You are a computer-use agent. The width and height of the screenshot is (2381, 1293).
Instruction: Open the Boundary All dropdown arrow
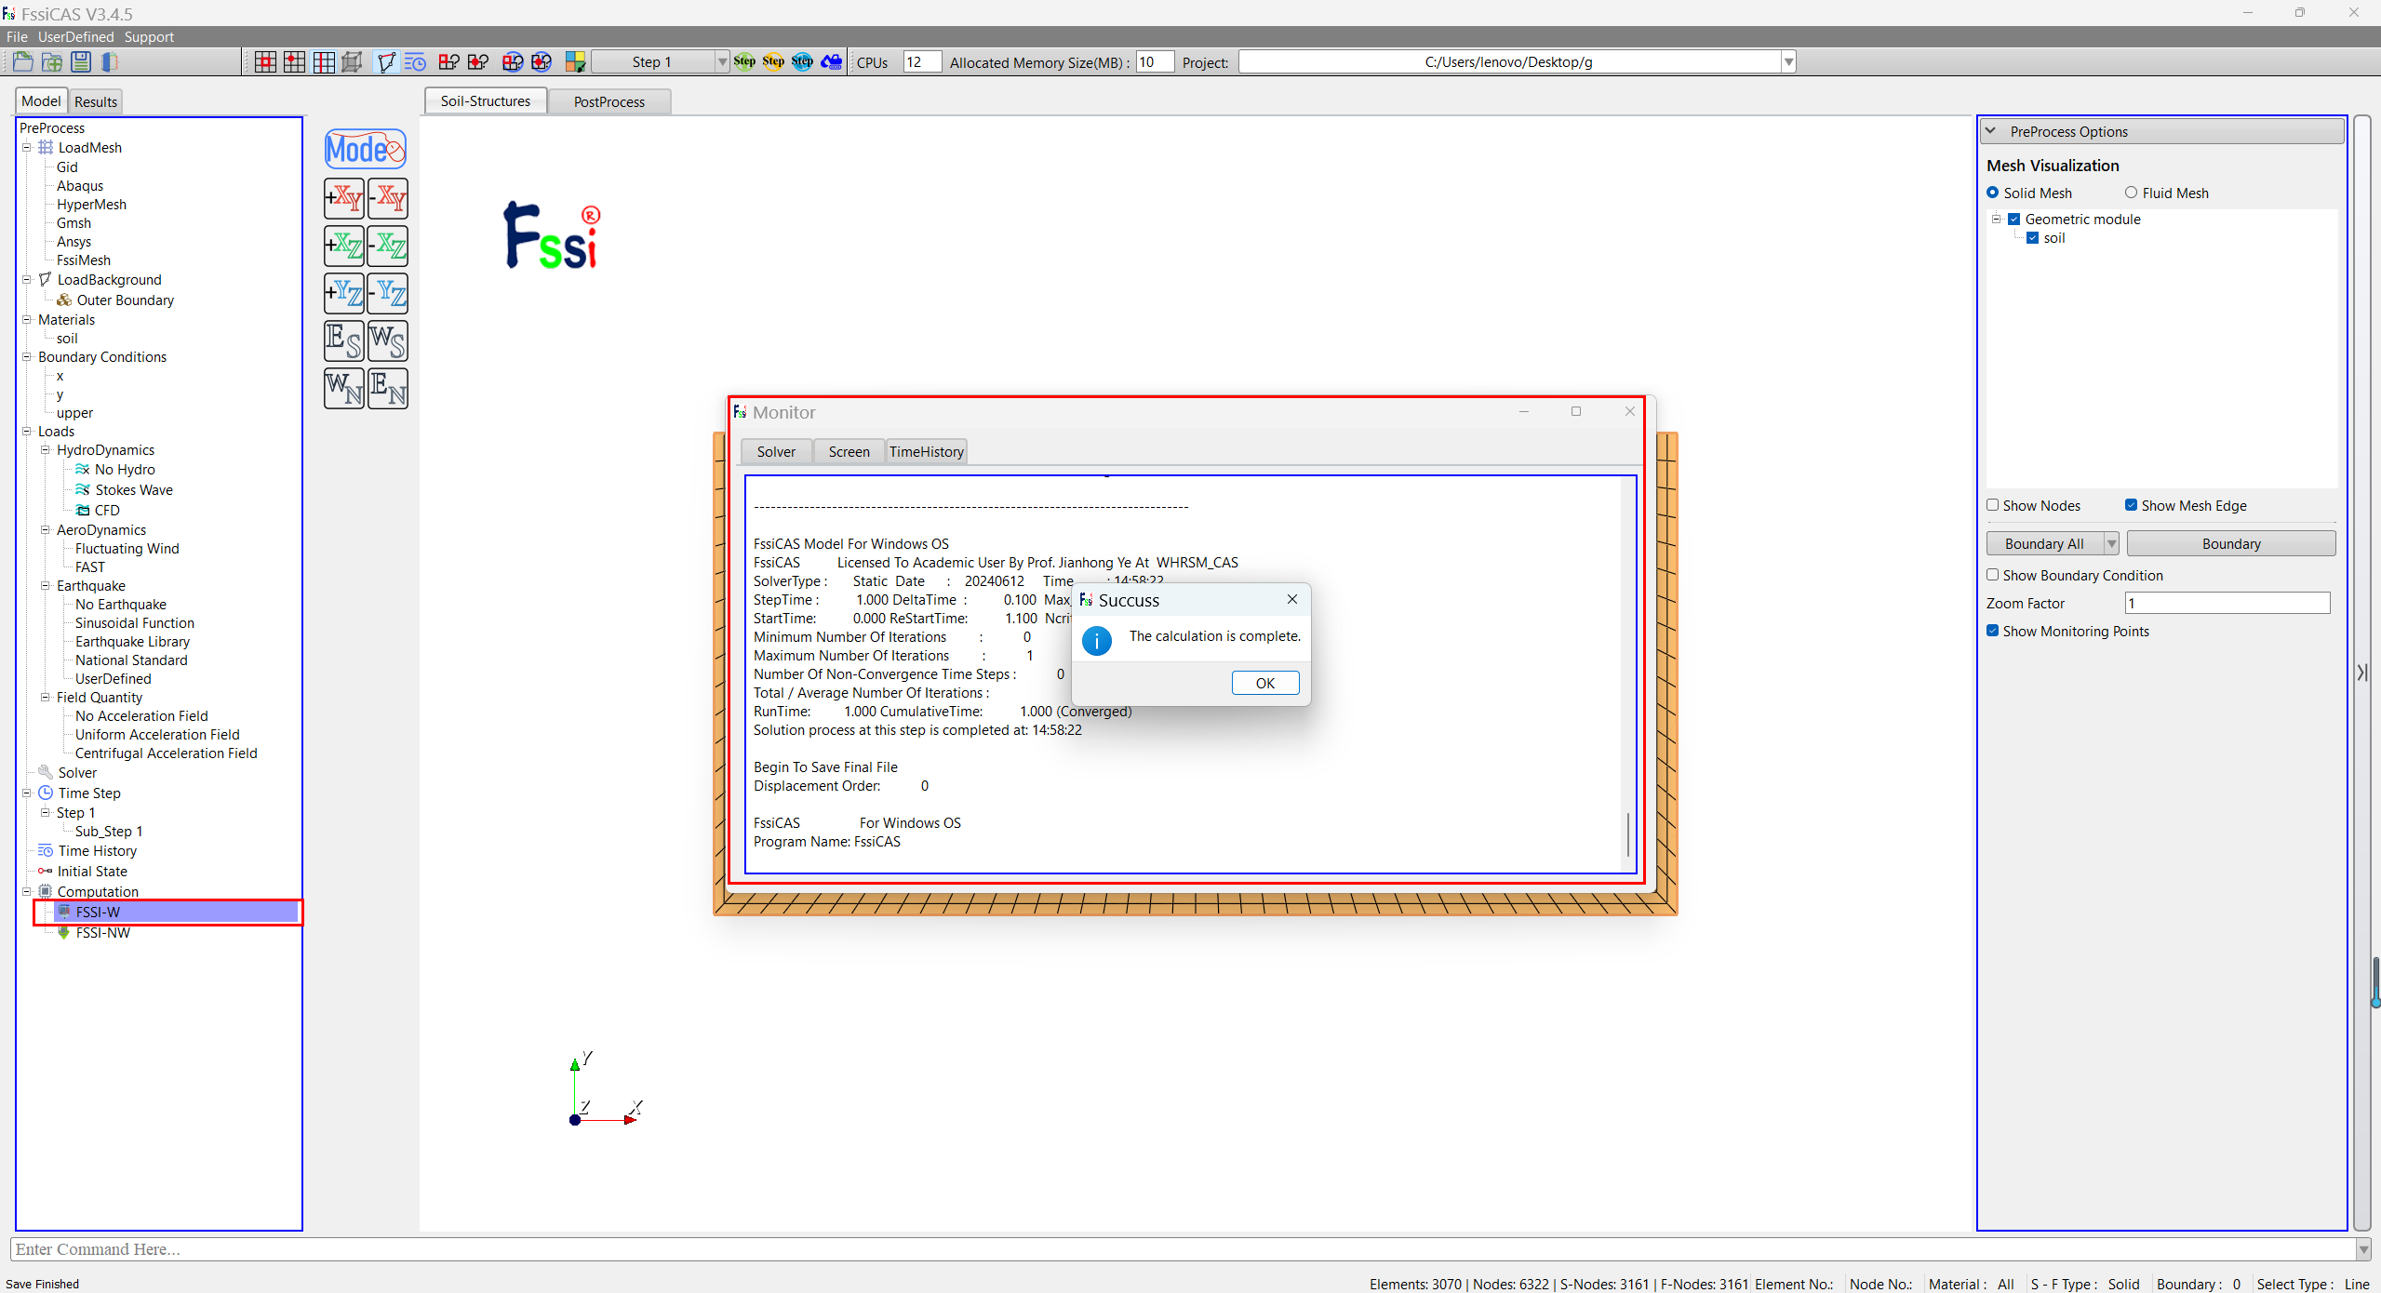pos(2111,543)
